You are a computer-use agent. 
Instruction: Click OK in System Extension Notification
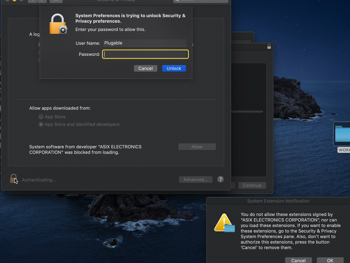(330, 261)
